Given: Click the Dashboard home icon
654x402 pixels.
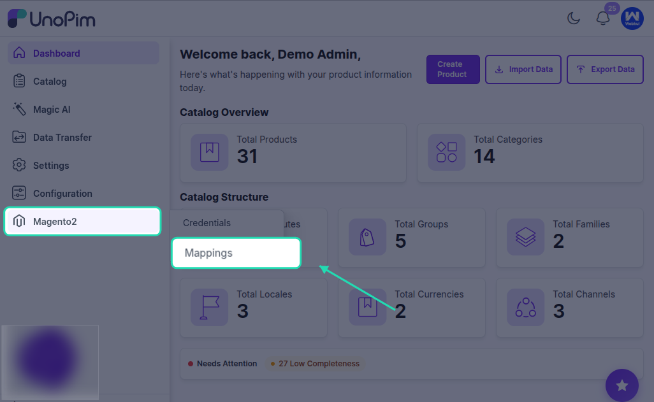Looking at the screenshot, I should [x=19, y=53].
